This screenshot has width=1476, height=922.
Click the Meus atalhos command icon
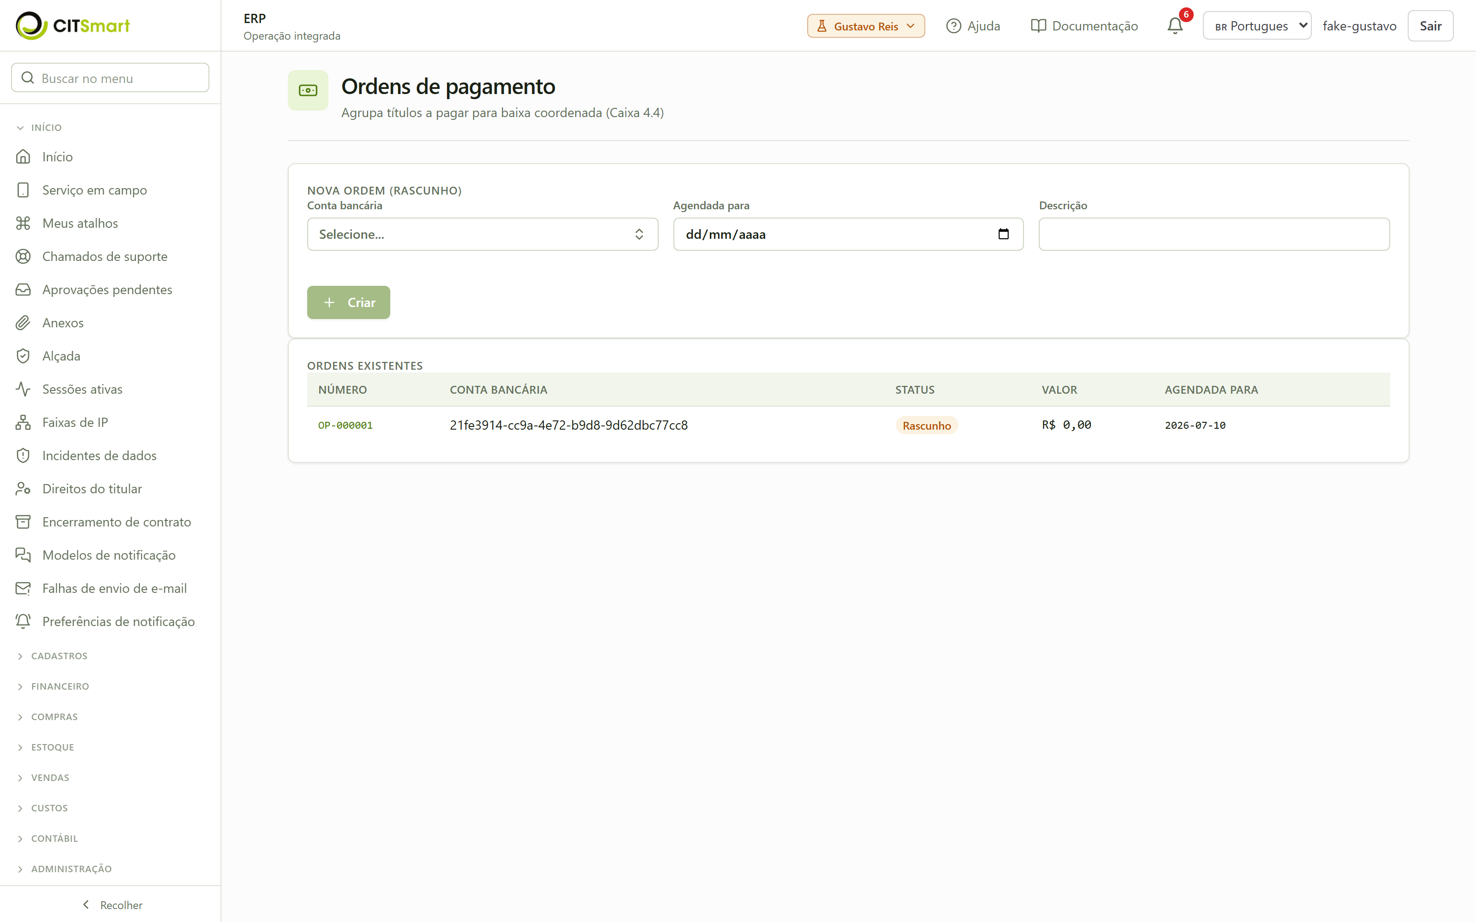[x=23, y=223]
